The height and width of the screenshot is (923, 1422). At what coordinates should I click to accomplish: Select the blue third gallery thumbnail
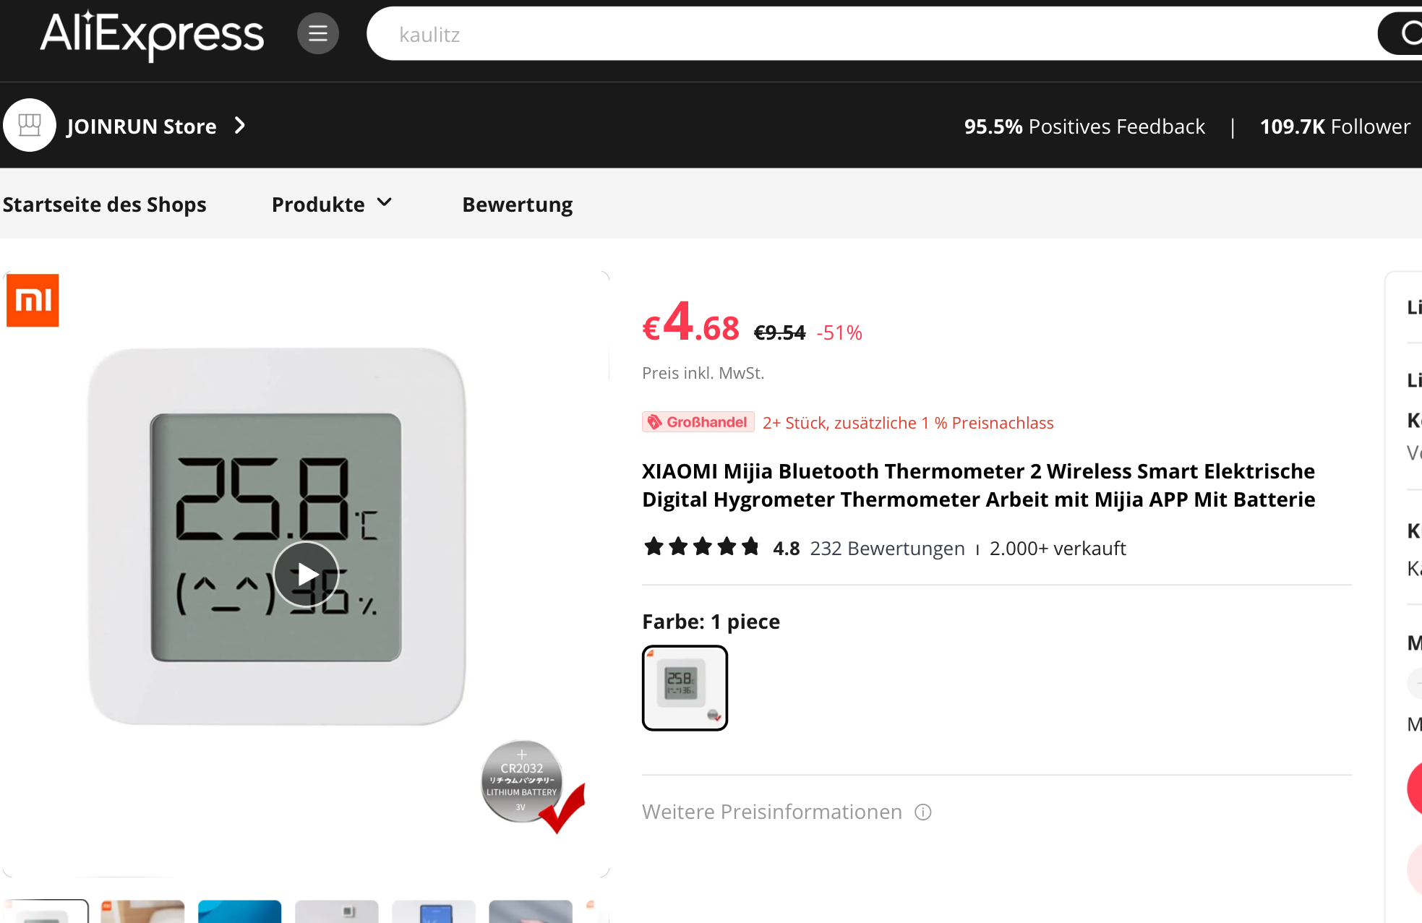tap(239, 911)
